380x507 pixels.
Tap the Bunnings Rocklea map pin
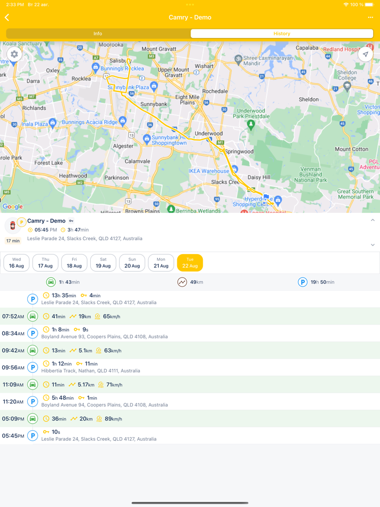(96, 68)
